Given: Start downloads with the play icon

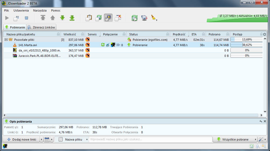Looking at the screenshot, I should point(7,18).
